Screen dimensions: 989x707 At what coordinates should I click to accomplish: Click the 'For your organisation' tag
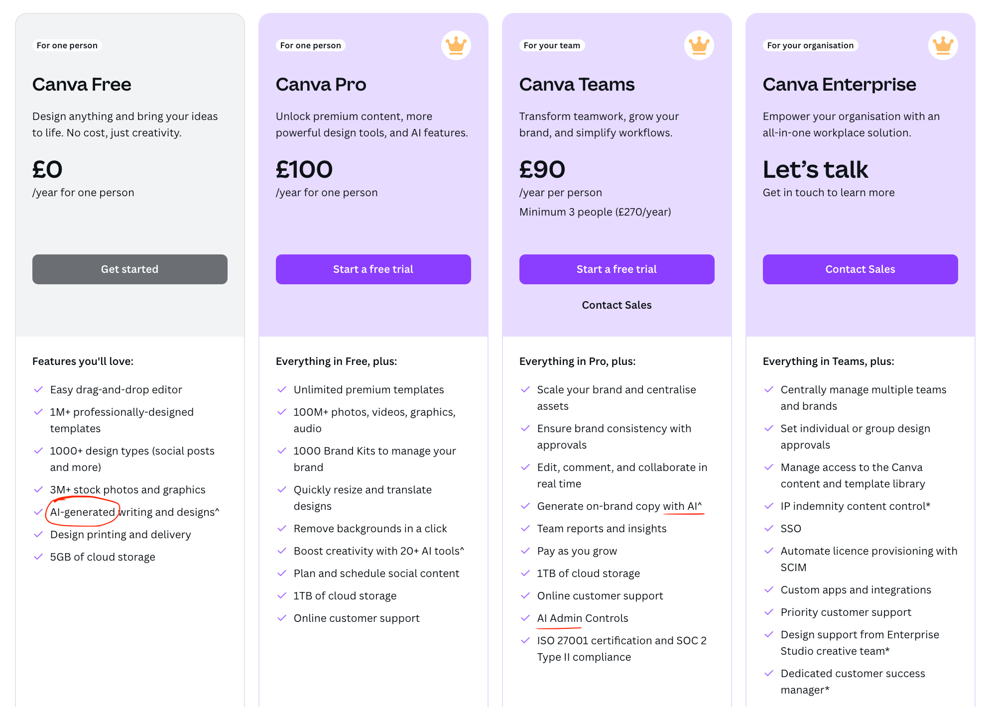(x=810, y=45)
